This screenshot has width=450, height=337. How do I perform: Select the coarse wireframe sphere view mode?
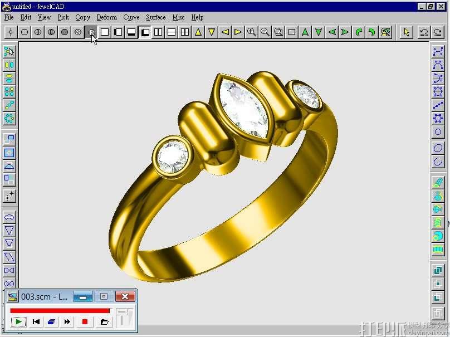pyautogui.click(x=38, y=32)
